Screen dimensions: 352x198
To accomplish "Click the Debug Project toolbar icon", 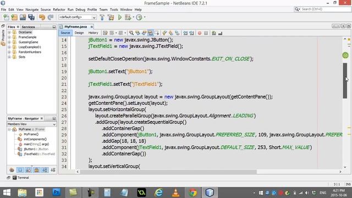I will coord(128,17).
